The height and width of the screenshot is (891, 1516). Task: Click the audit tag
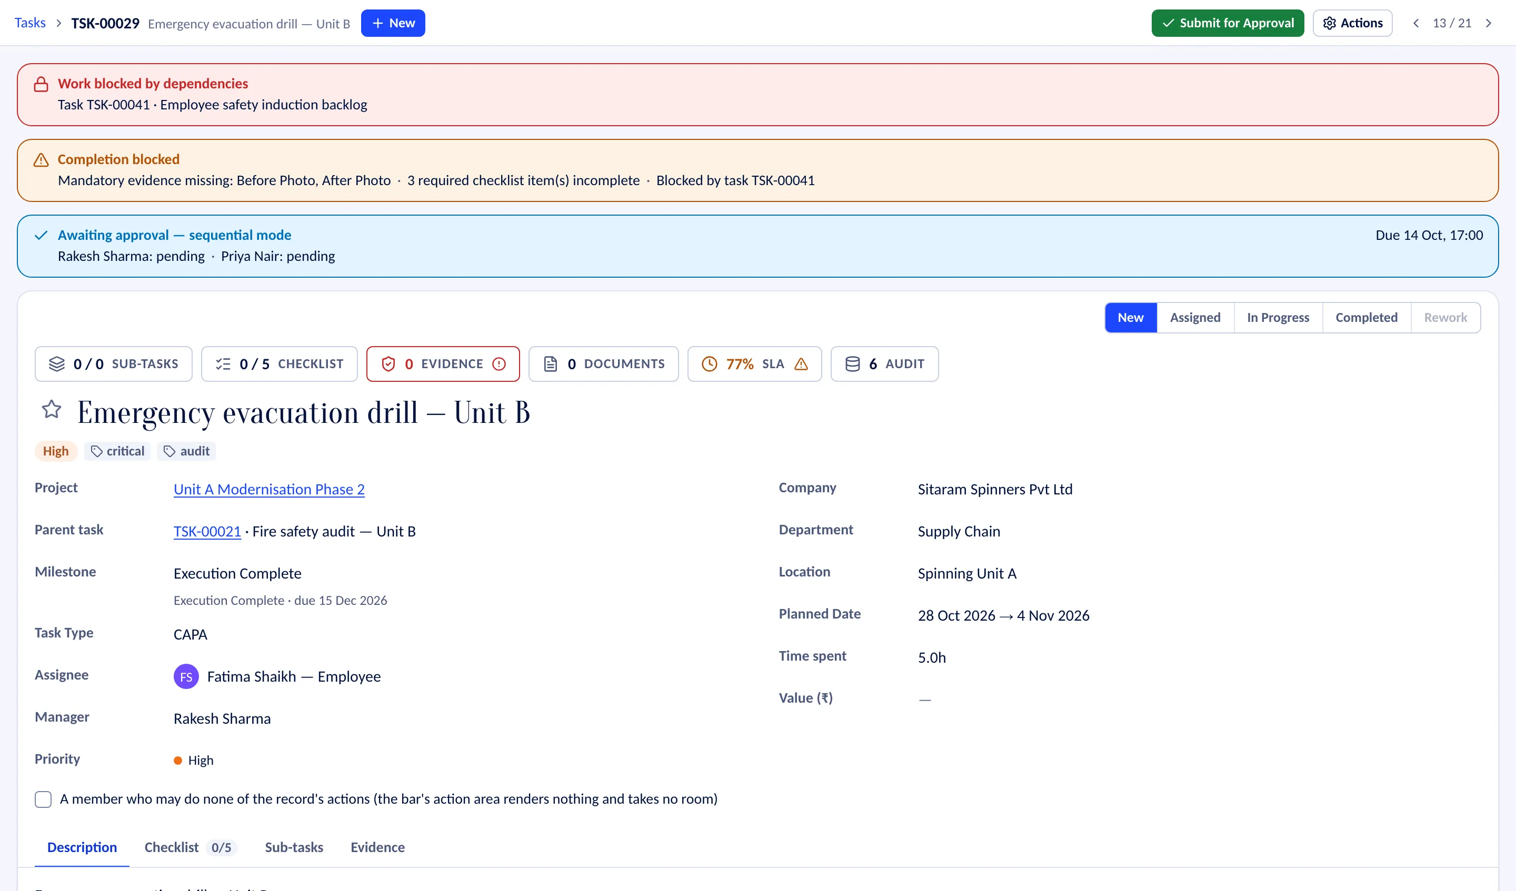pos(186,451)
